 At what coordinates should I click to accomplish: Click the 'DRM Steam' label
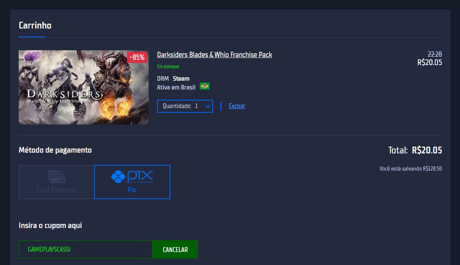(173, 79)
